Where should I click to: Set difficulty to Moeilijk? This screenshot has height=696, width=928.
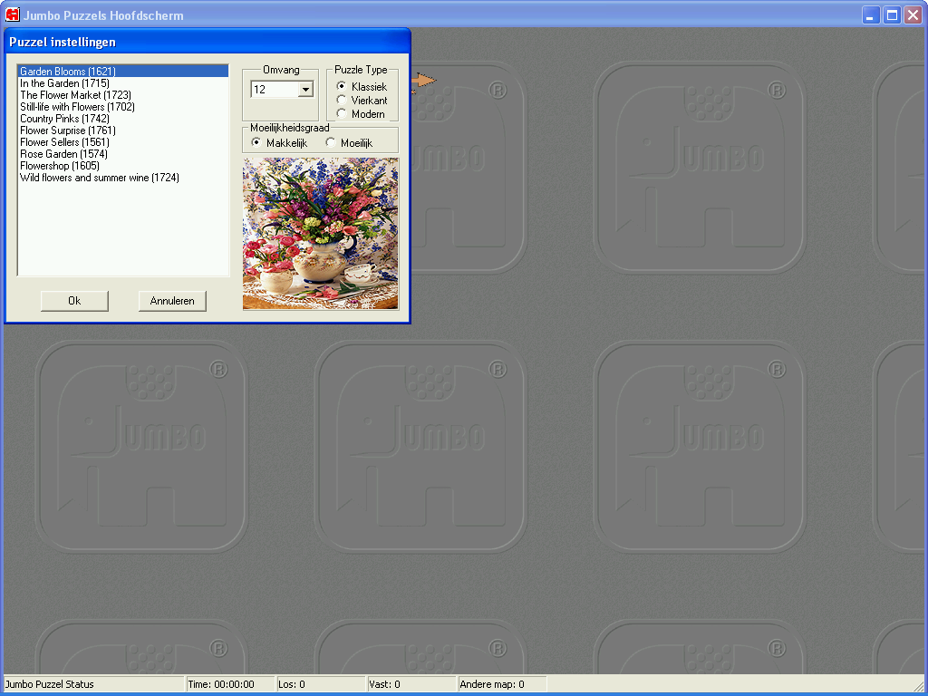[349, 142]
